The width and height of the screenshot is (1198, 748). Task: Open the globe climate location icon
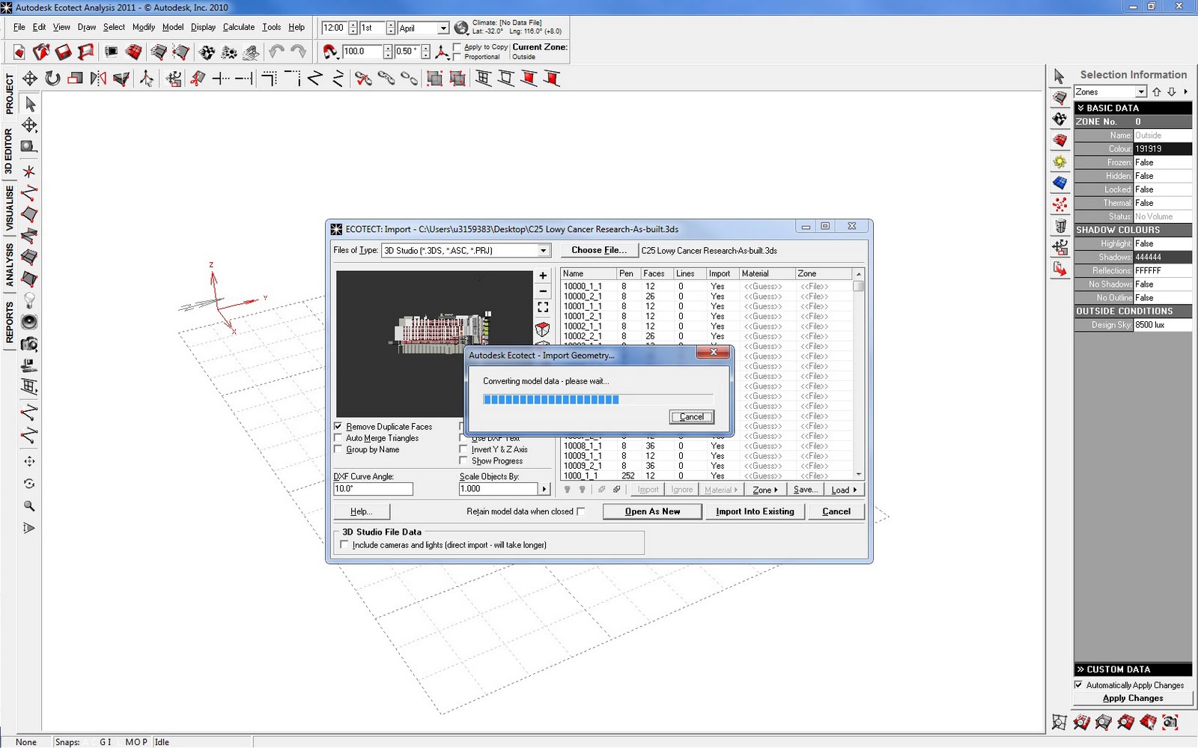(461, 28)
